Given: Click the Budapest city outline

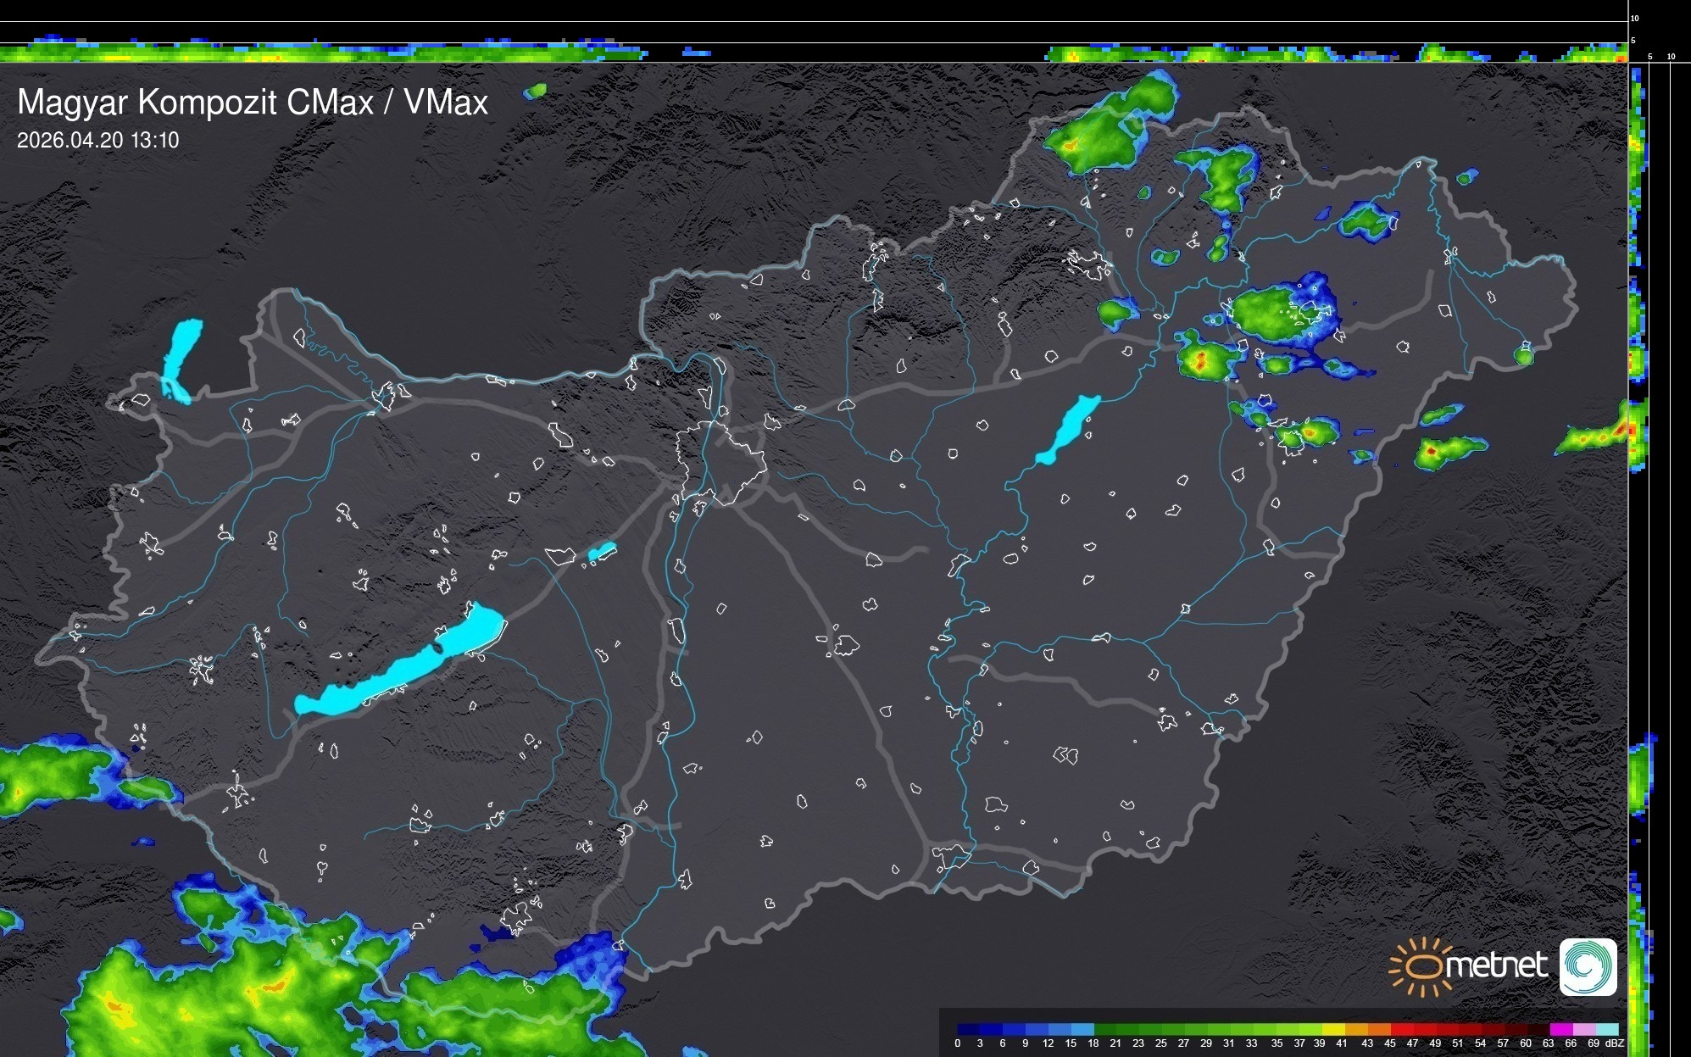Looking at the screenshot, I should click(x=722, y=465).
